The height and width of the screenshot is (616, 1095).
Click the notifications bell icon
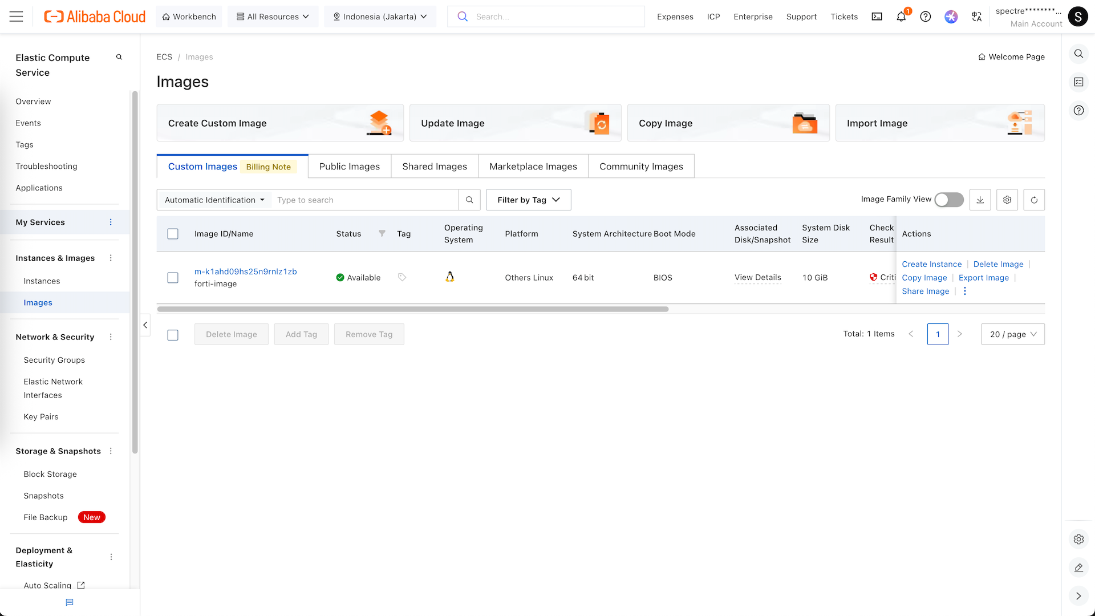click(x=901, y=17)
